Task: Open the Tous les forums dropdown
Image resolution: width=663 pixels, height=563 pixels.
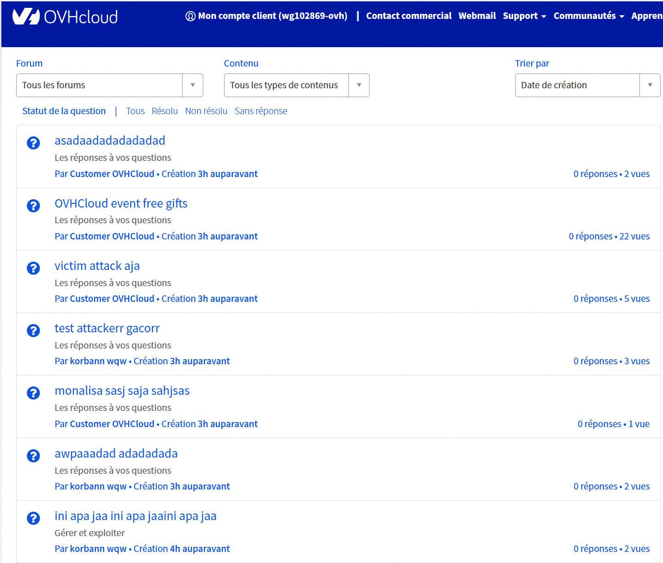Action: pyautogui.click(x=109, y=85)
